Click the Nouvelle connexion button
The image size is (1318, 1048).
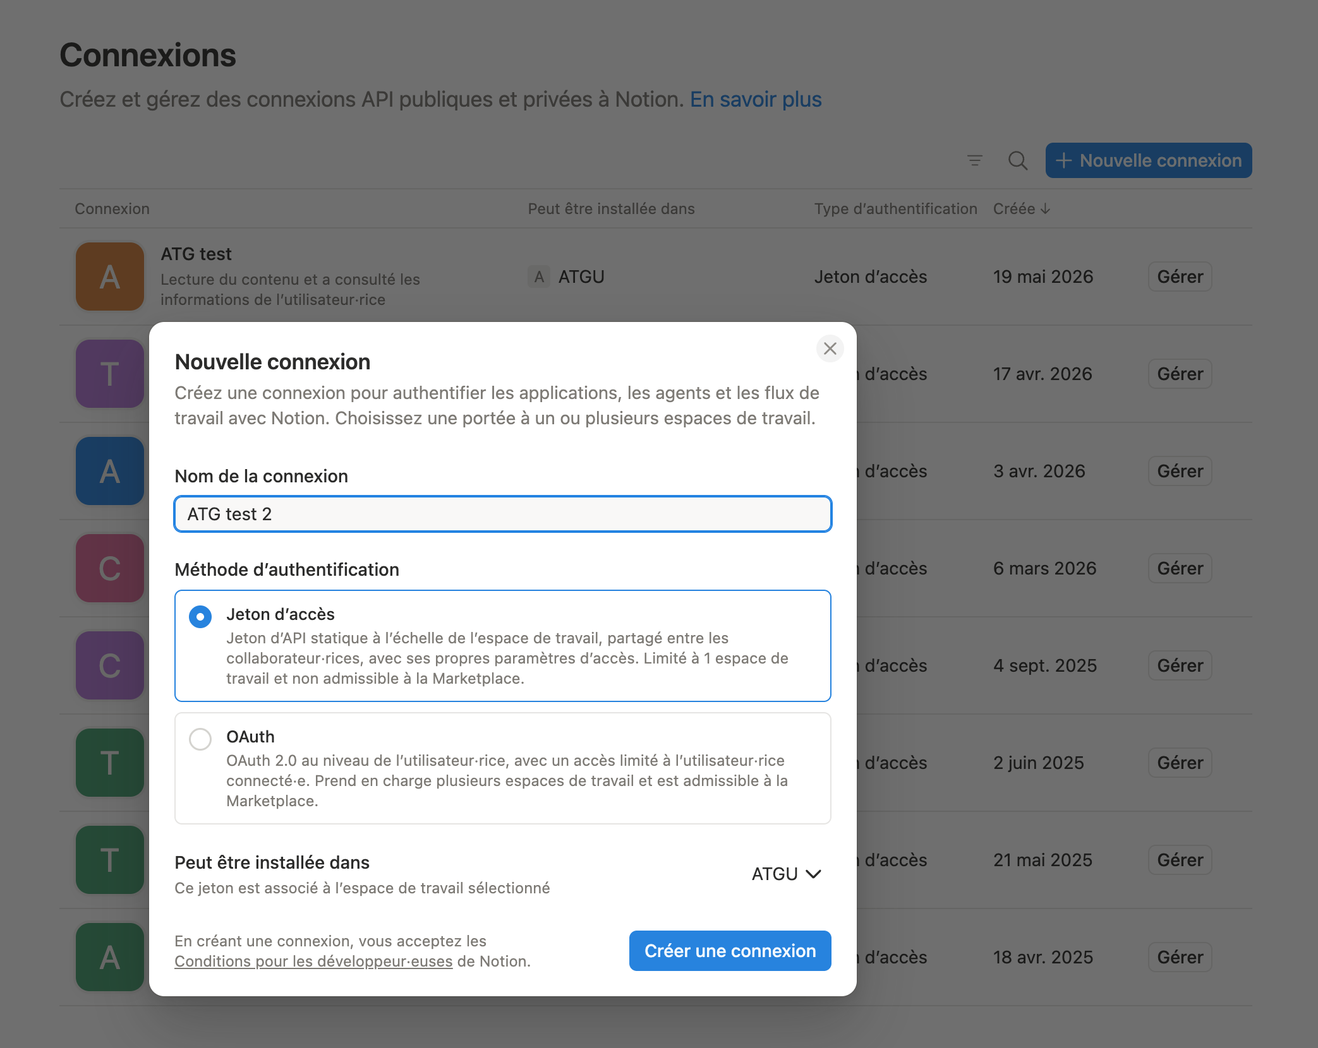(x=1148, y=160)
